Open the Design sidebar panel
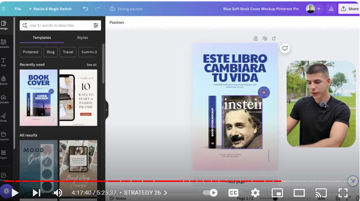The width and height of the screenshot is (360, 201). [x=4, y=25]
